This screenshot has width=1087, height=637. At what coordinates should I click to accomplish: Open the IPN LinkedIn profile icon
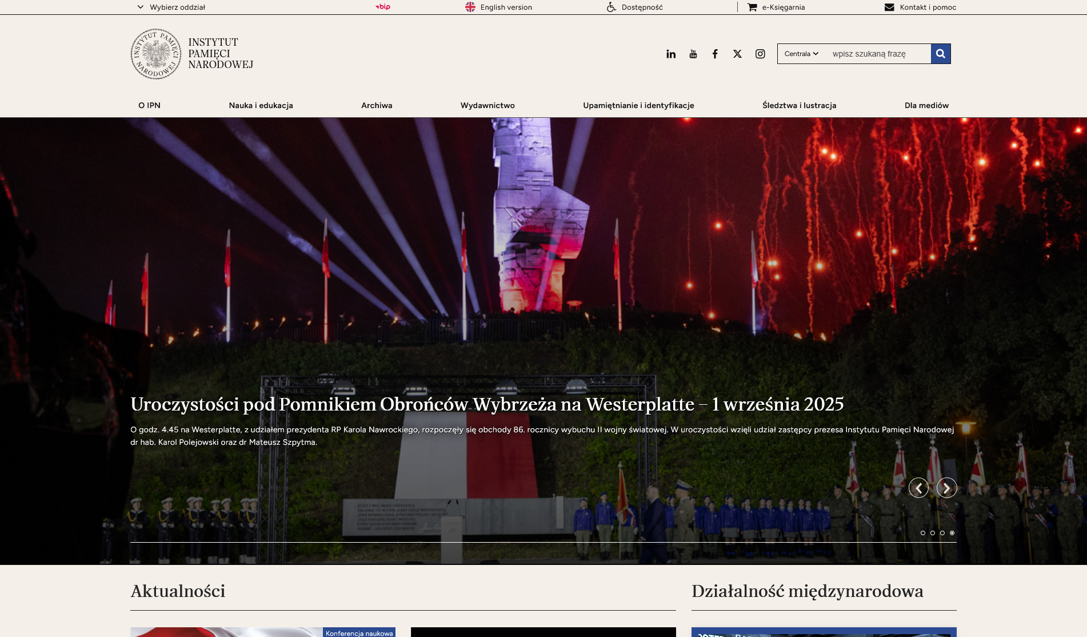[x=671, y=54]
